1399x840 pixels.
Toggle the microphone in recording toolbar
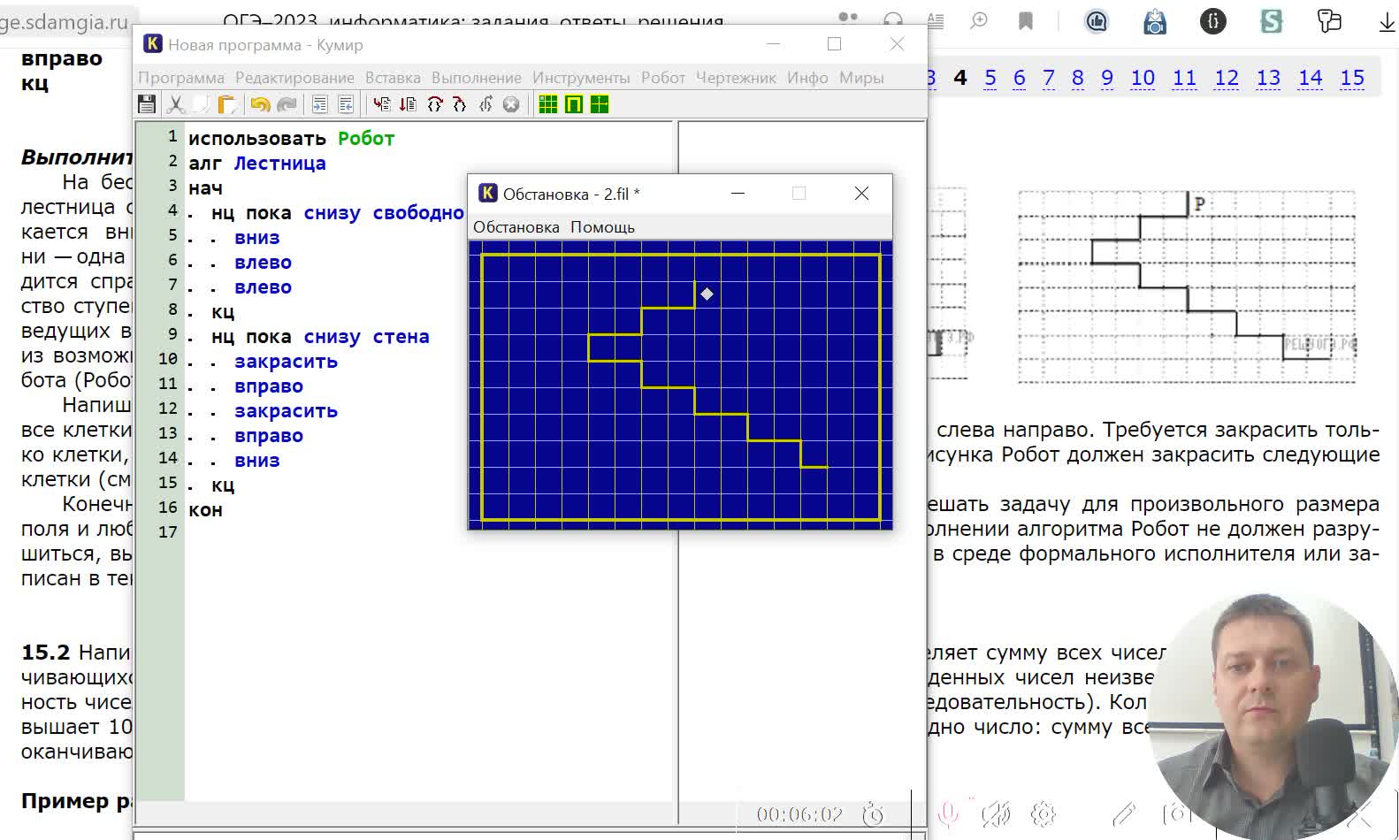(948, 813)
